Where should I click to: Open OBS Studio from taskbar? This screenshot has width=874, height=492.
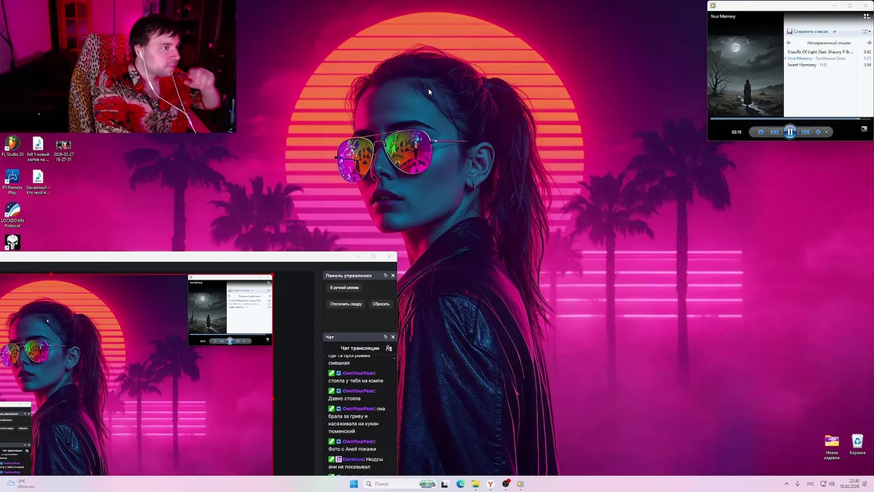pos(506,484)
